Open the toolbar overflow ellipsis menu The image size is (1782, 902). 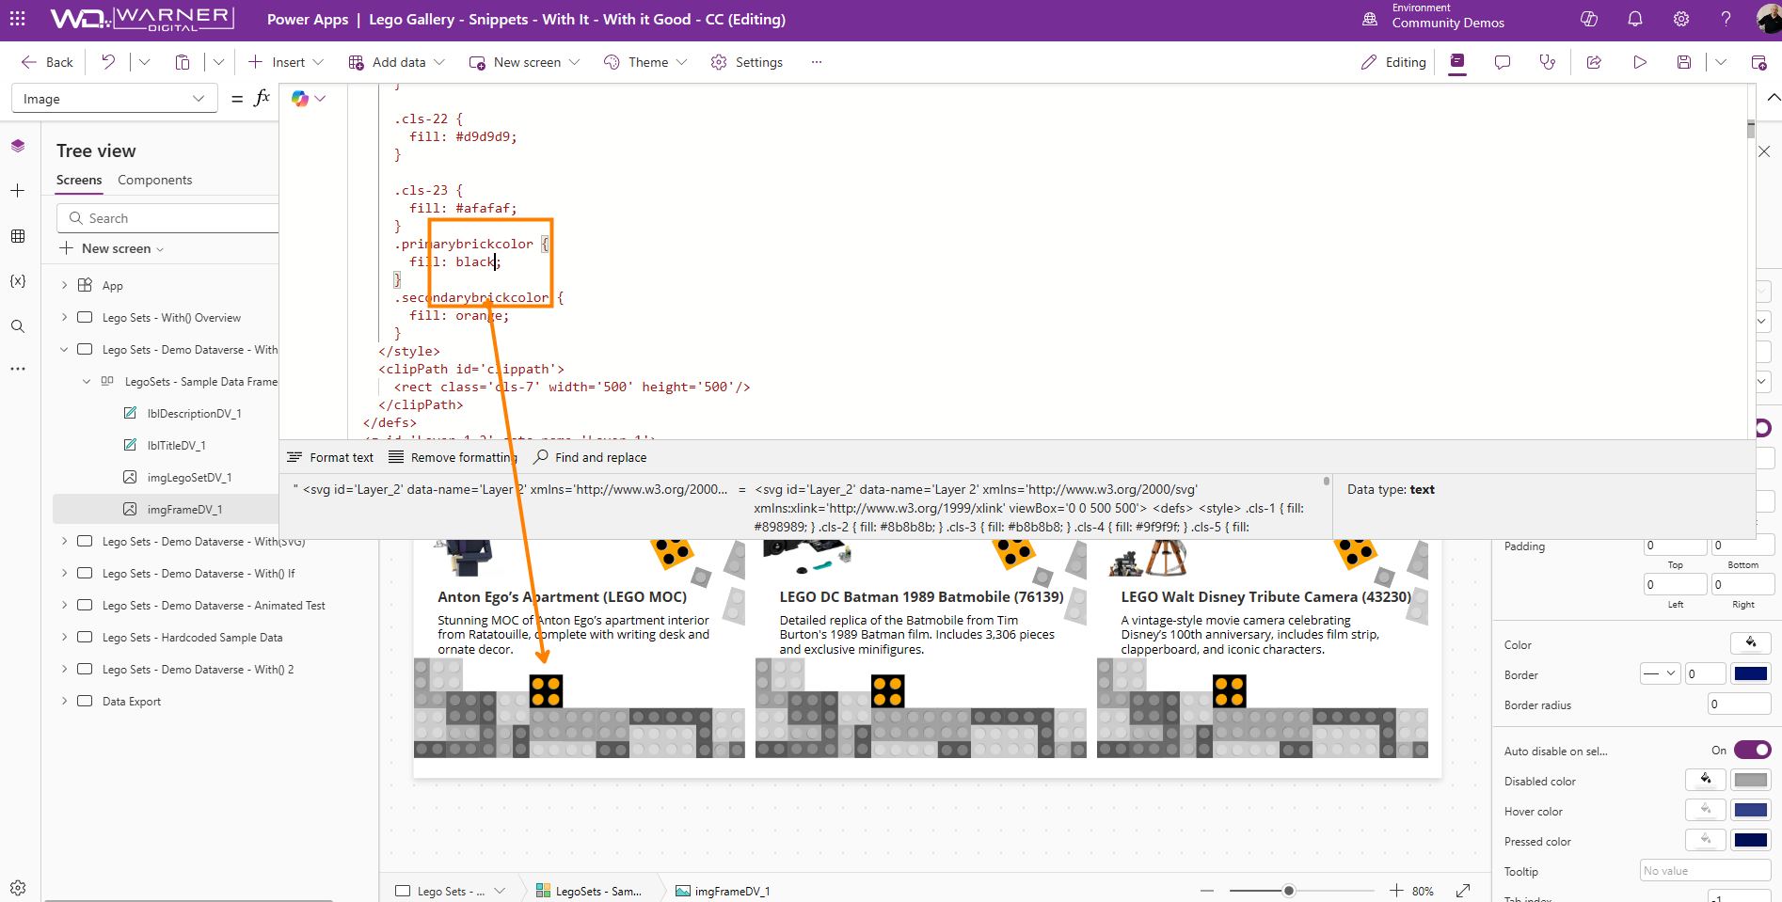click(817, 62)
